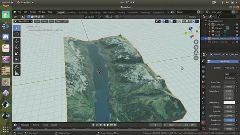Select the Rotate tool
The height and width of the screenshot is (135, 240).
(16, 47)
